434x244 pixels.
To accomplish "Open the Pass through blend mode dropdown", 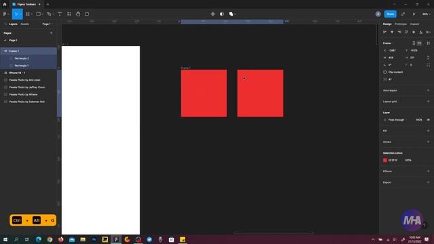I will [x=397, y=120].
